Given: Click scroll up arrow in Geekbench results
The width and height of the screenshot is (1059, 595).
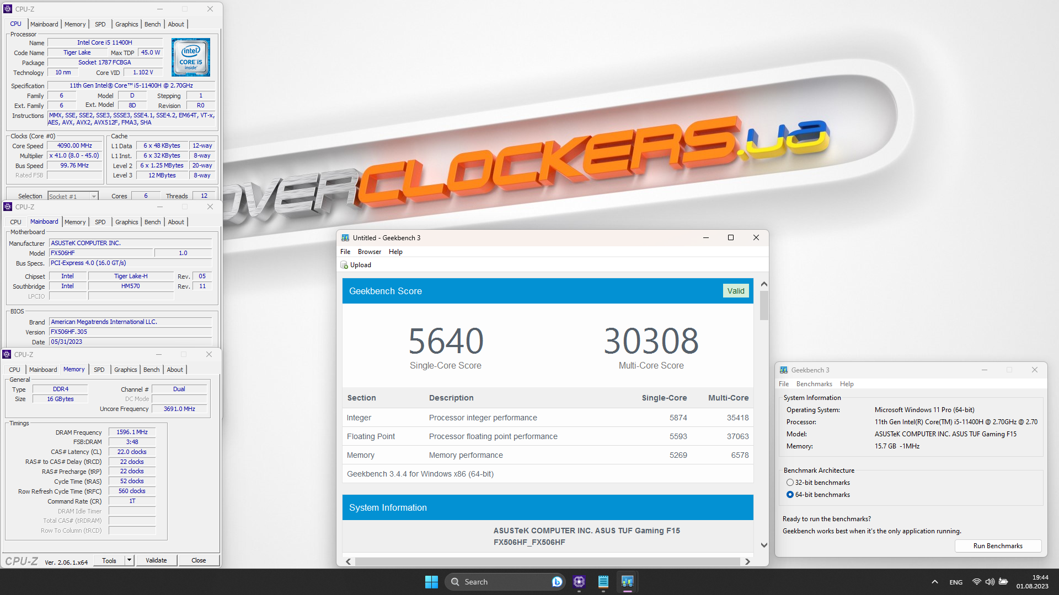Looking at the screenshot, I should pyautogui.click(x=764, y=284).
